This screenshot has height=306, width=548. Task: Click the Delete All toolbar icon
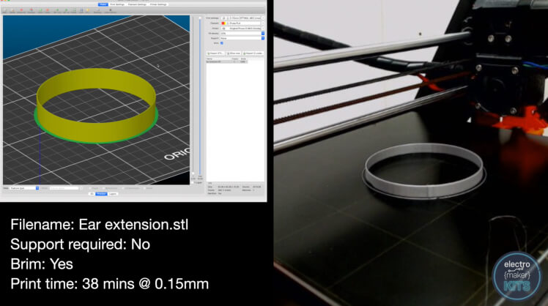pos(21,10)
